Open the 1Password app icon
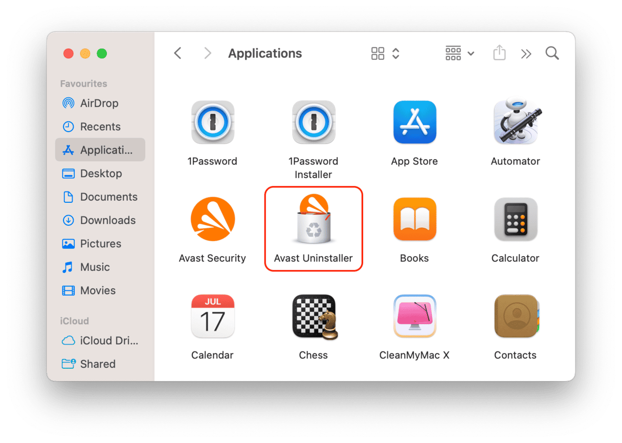 [212, 122]
